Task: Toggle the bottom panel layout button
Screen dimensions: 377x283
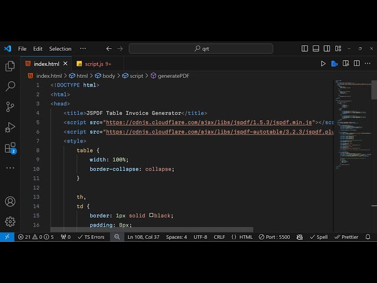Action: click(315, 49)
